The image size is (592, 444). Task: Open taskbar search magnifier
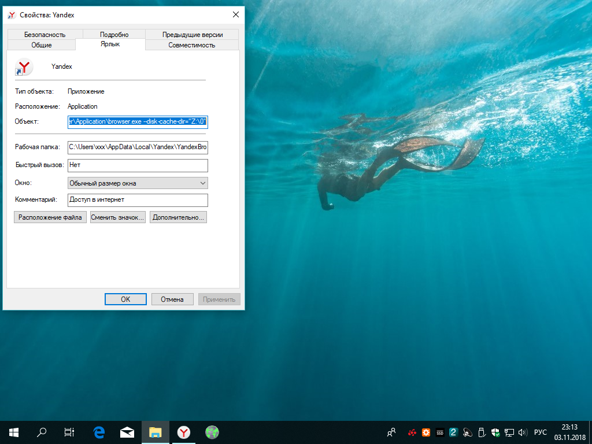pyautogui.click(x=42, y=432)
